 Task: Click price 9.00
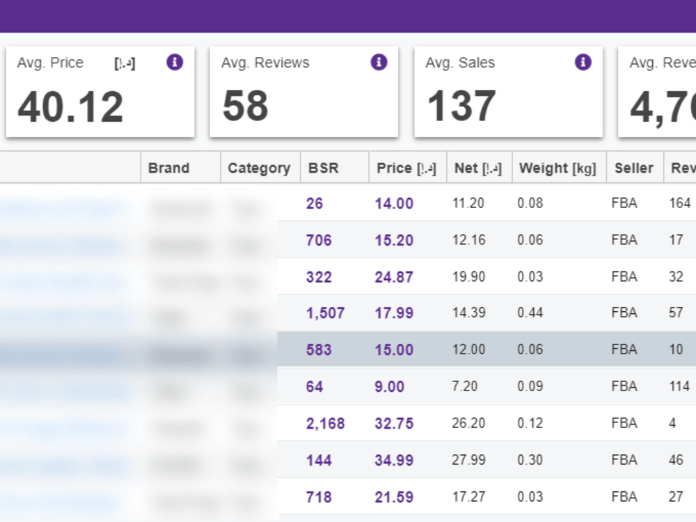click(389, 386)
